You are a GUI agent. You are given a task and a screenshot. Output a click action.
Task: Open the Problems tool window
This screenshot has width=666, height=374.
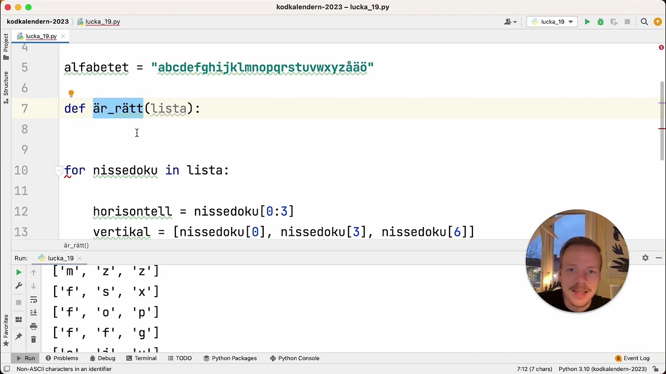click(61, 358)
